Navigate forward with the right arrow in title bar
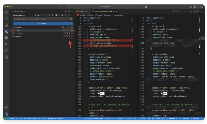This screenshot has height=124, width=207. [63, 7]
